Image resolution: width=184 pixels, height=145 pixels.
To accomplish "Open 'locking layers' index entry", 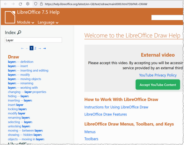I will click(x=17, y=109).
